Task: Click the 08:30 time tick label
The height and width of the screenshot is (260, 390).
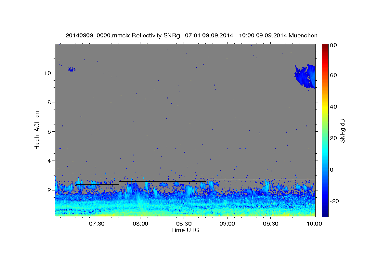Action: coord(184,224)
